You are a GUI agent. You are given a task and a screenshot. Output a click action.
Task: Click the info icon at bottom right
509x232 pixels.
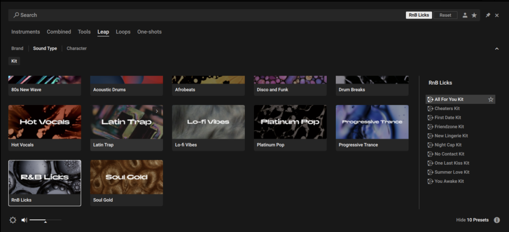click(497, 220)
